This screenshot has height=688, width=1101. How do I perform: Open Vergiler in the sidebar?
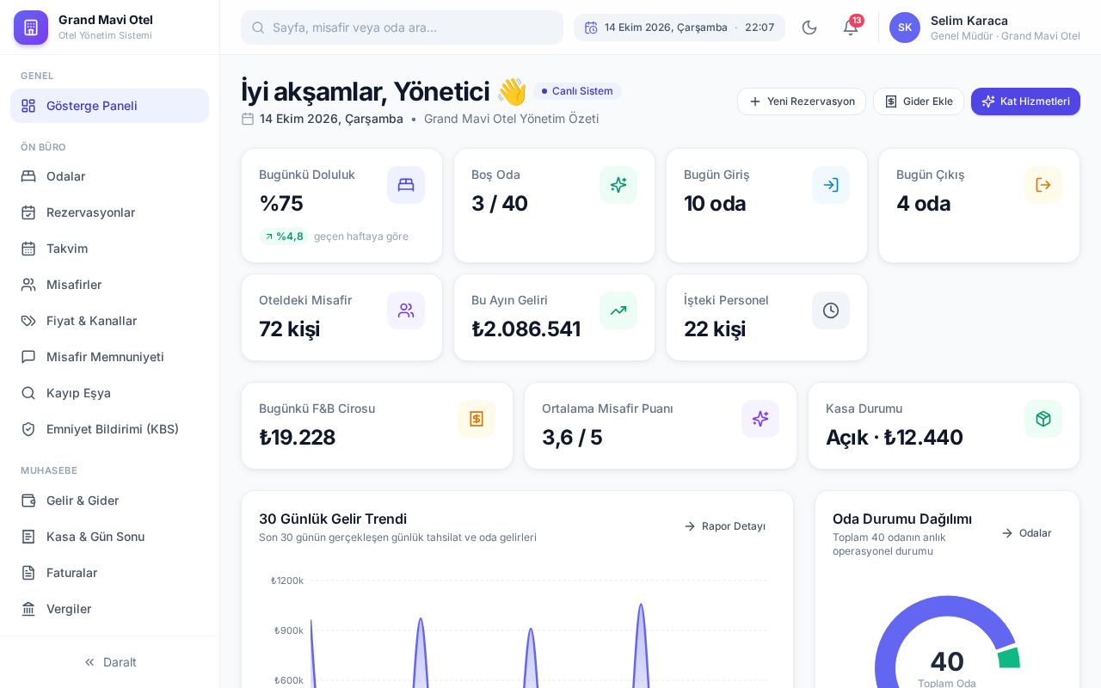[x=109, y=609]
